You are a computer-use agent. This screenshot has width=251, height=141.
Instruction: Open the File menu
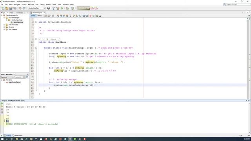2,4
